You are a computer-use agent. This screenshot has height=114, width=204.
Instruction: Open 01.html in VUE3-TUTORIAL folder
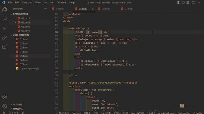tap(24, 39)
